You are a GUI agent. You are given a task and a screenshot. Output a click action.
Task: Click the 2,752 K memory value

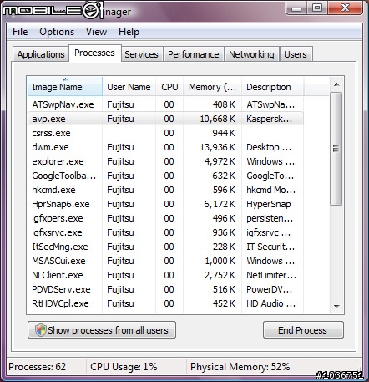(220, 275)
